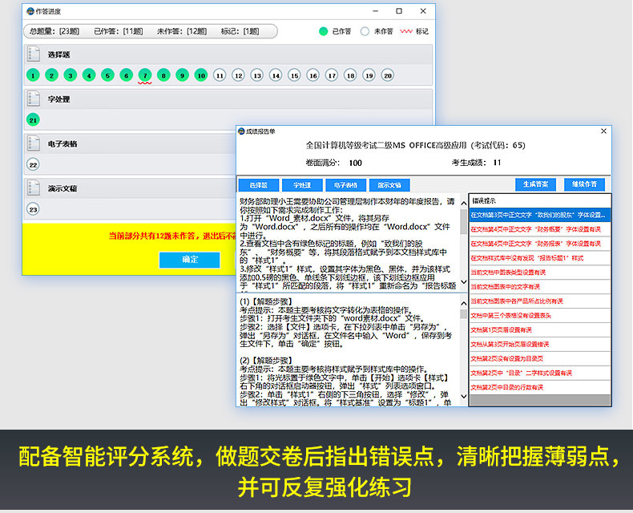Select error 当前文档中图表类型设置有误

540,273
